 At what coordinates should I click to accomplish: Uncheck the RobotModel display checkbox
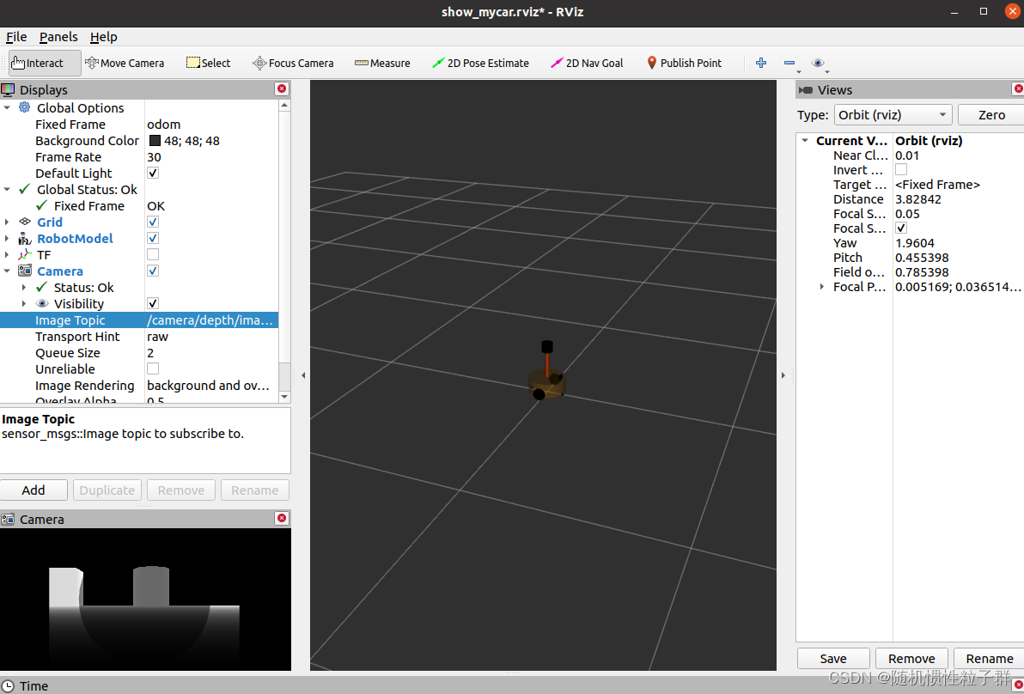(x=153, y=238)
